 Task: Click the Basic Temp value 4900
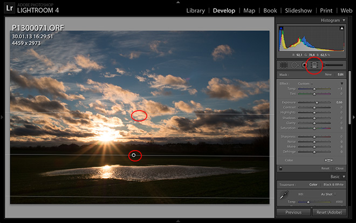339,202
